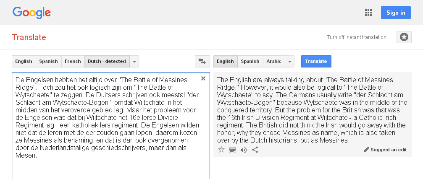Choose Arabic as target language

click(274, 61)
